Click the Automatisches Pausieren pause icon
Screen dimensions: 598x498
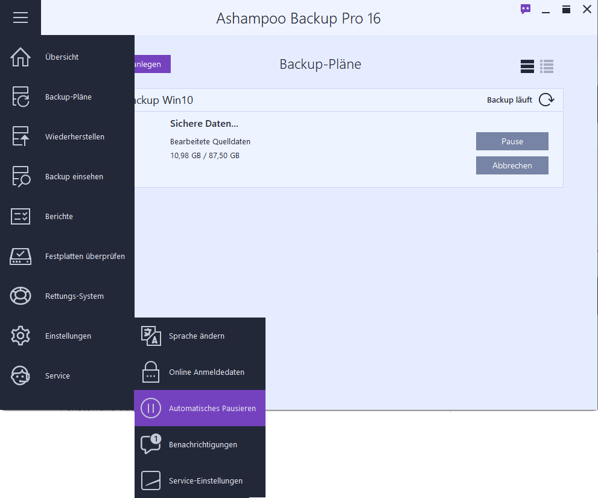click(151, 408)
